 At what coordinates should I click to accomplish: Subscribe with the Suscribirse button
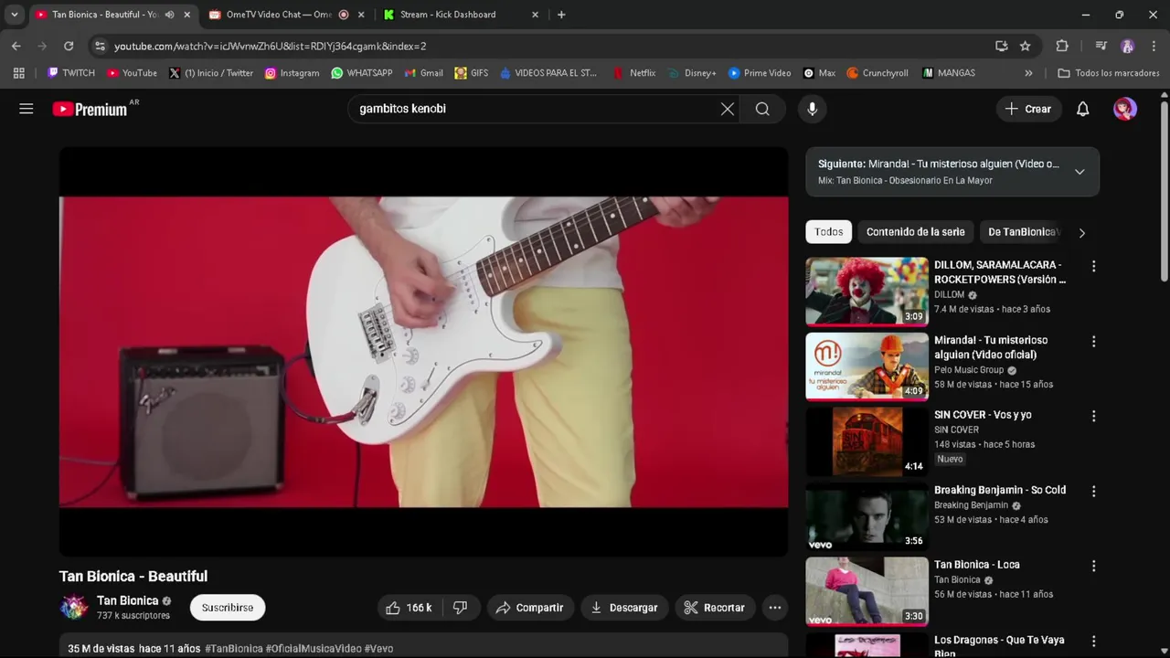pyautogui.click(x=228, y=608)
